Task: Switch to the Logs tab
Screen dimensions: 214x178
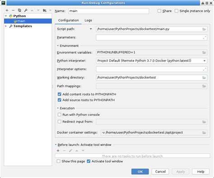Action: click(x=88, y=20)
